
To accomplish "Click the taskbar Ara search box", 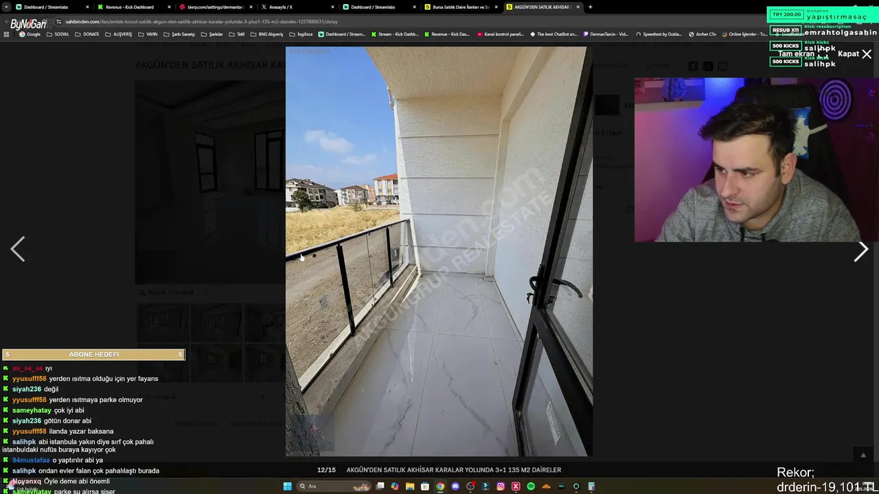I will click(x=333, y=486).
